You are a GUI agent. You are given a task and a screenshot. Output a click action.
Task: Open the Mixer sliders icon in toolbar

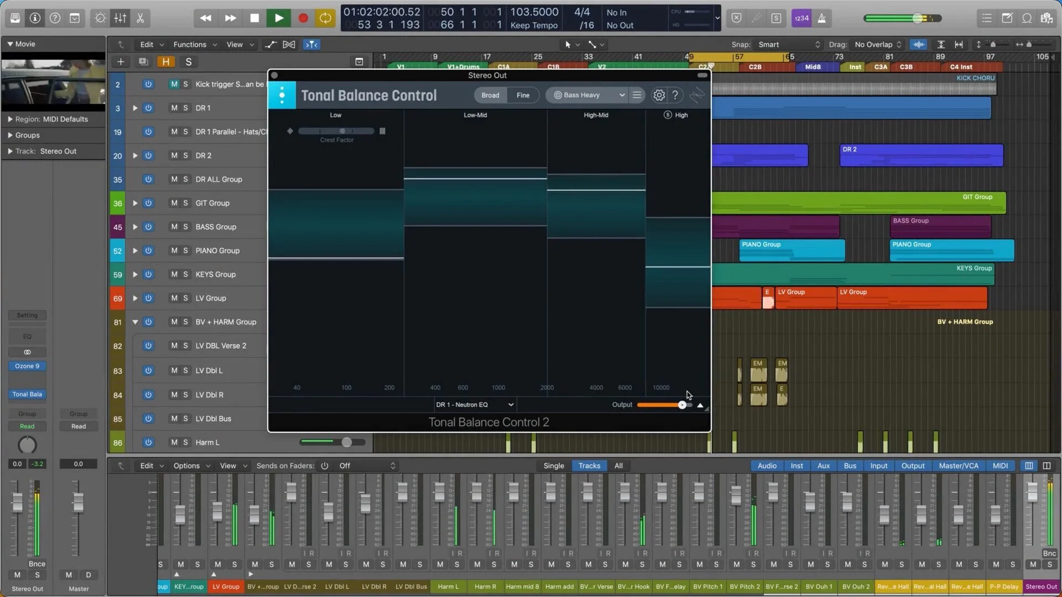tap(120, 18)
